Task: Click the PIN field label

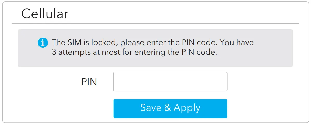Action: click(x=89, y=82)
